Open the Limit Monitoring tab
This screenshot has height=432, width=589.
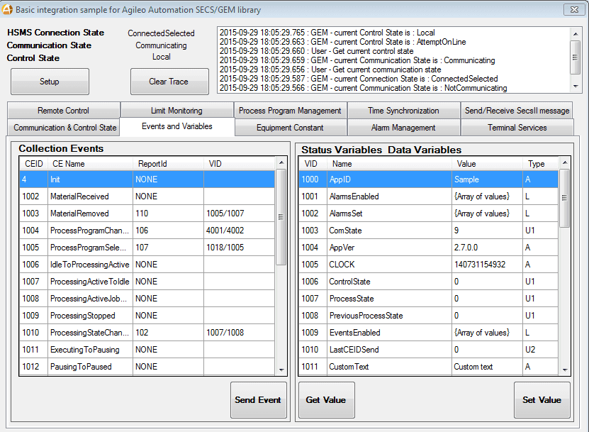176,111
